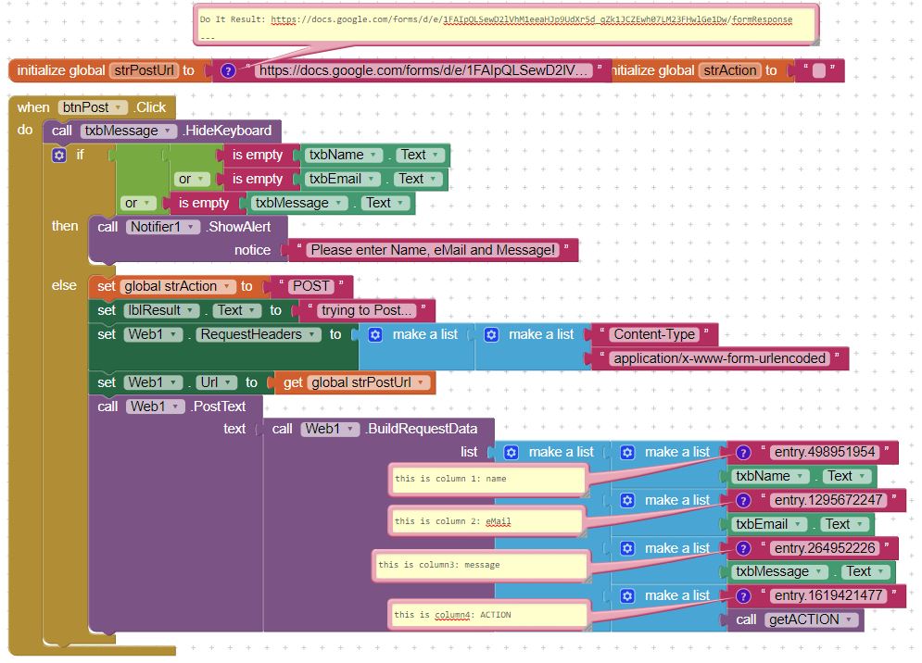Image resolution: width=922 pixels, height=663 pixels.
Task: Click the empty strAction text value
Action: coord(819,70)
